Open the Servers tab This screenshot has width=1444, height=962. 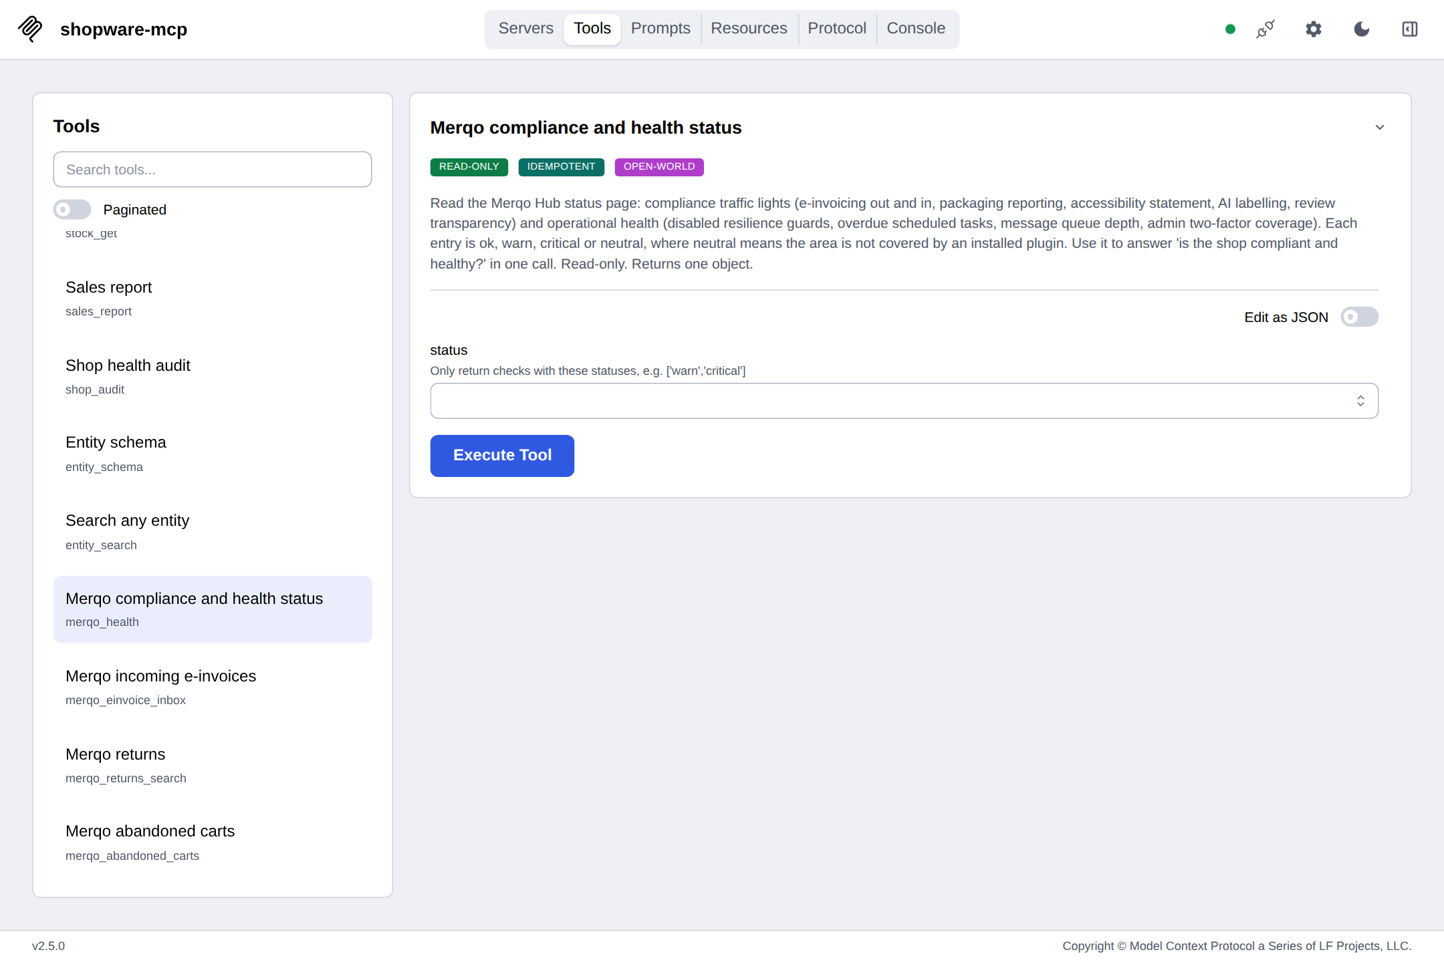[x=525, y=29]
